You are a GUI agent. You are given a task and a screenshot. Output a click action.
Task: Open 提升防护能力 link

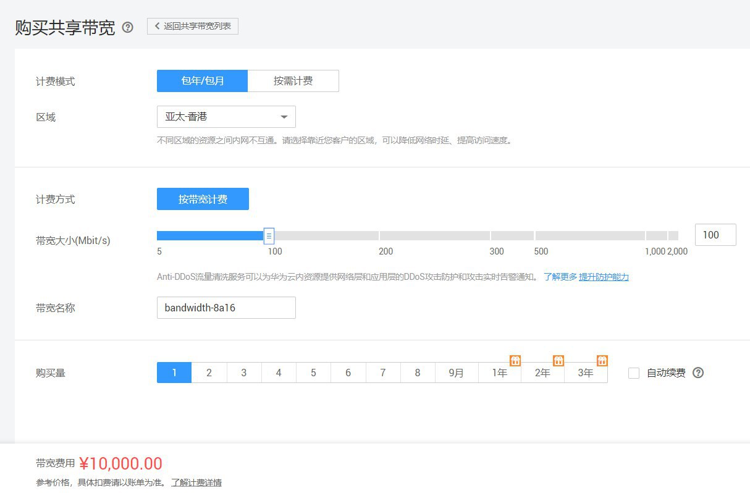click(604, 277)
